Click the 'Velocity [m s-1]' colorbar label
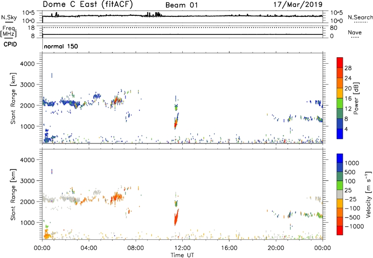 click(x=368, y=194)
